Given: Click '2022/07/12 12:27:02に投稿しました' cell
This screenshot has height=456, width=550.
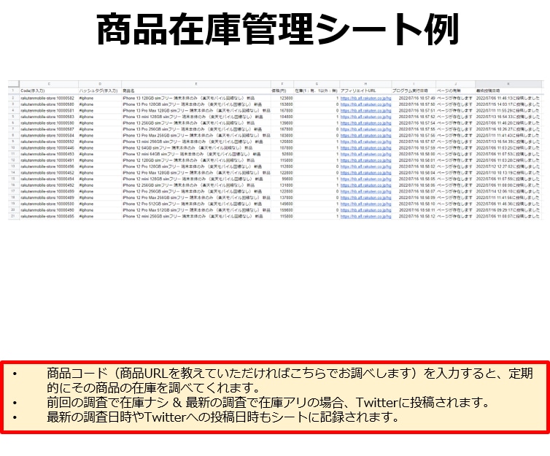Looking at the screenshot, I should (508, 166).
